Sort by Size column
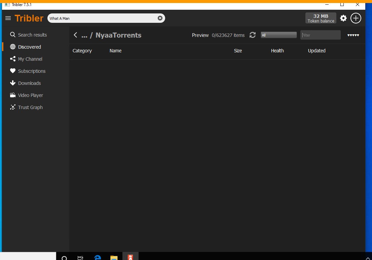 coord(238,51)
